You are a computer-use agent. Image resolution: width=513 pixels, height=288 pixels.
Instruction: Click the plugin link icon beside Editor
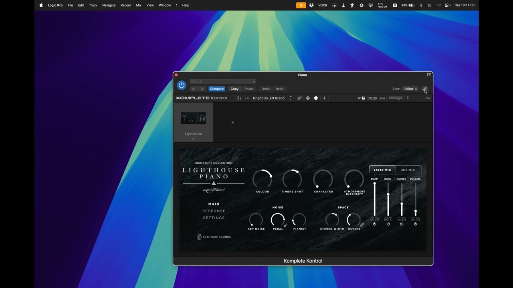pos(425,89)
